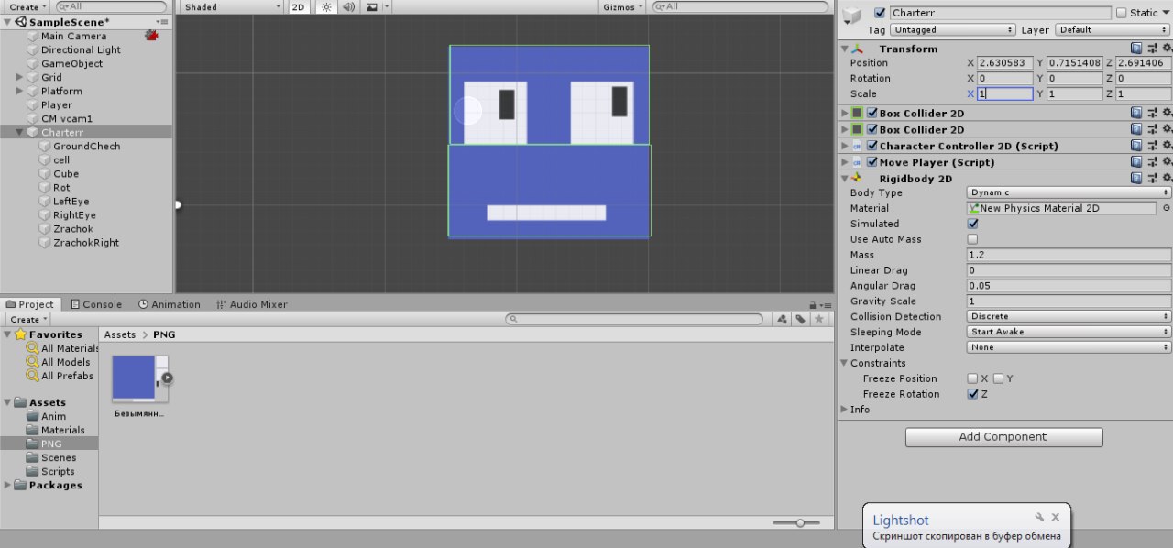Open Interpolate None dropdown

coord(1069,347)
